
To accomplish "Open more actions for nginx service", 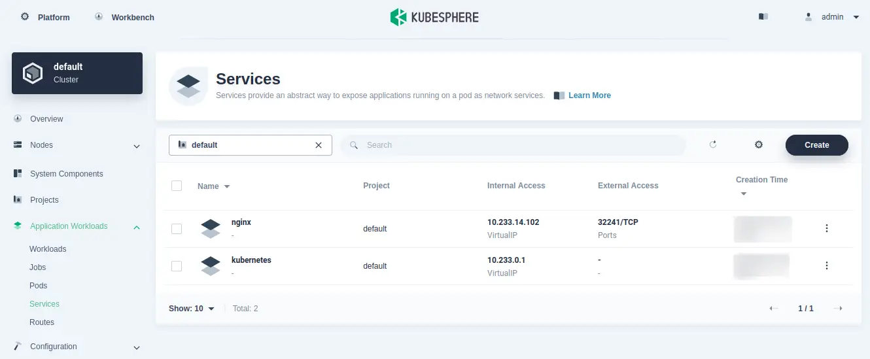I will tap(827, 228).
